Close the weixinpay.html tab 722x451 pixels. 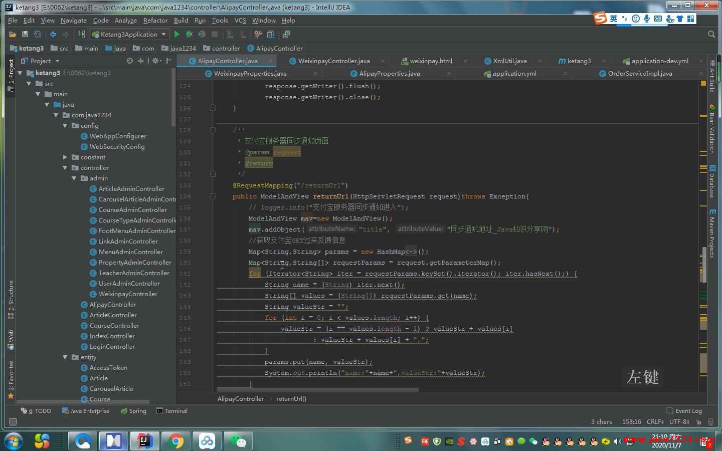coord(465,61)
